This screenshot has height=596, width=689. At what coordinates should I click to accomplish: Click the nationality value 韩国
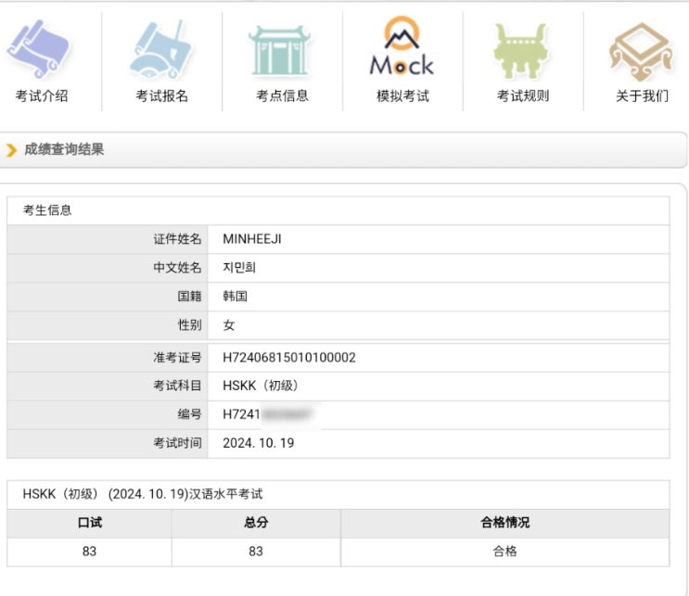tap(236, 297)
